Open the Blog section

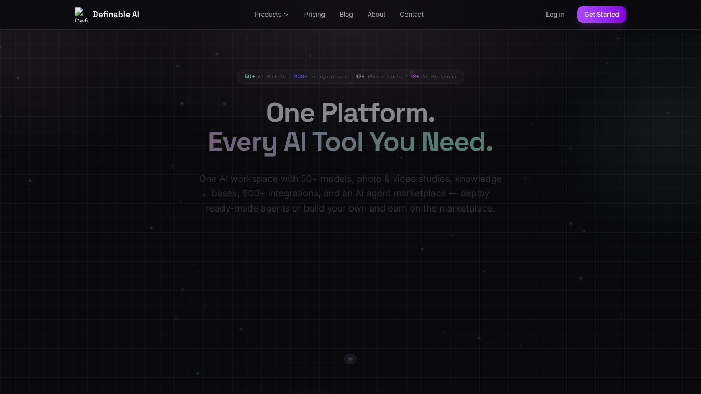[346, 15]
